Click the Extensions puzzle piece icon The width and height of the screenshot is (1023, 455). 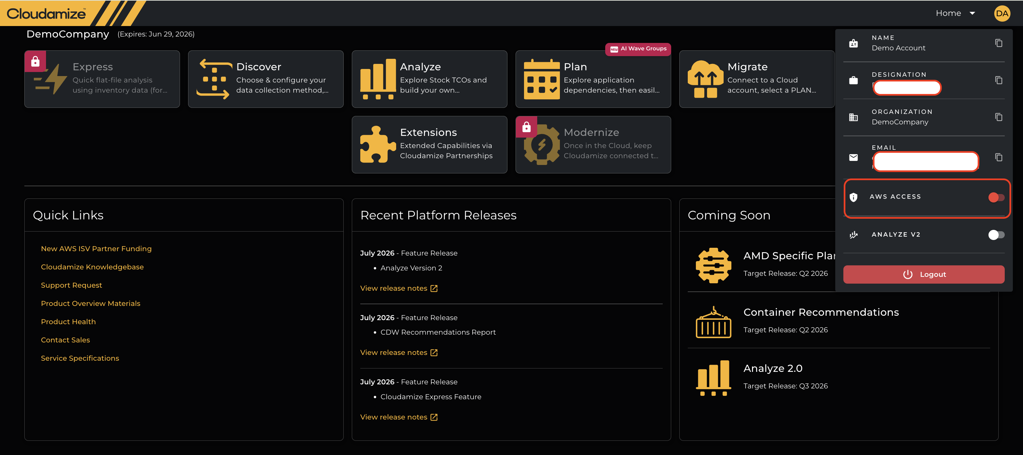[x=378, y=144]
